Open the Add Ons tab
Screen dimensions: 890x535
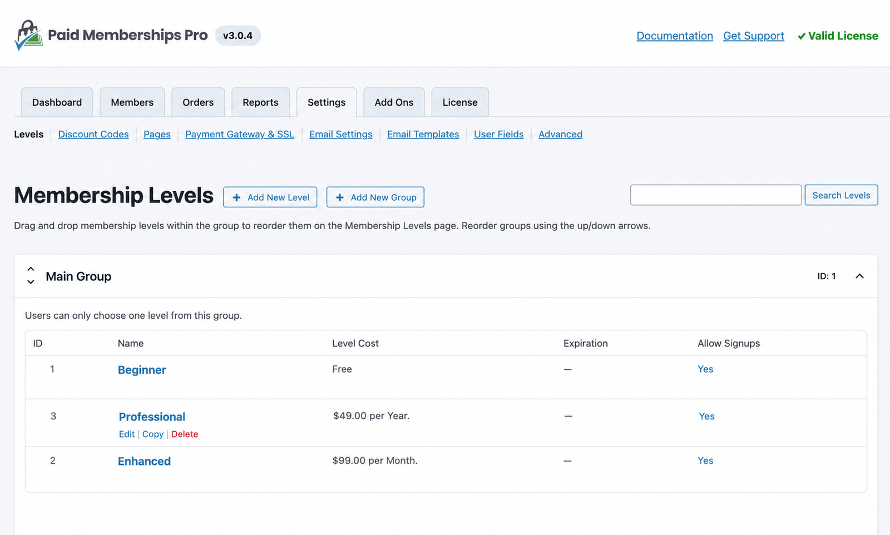click(394, 102)
